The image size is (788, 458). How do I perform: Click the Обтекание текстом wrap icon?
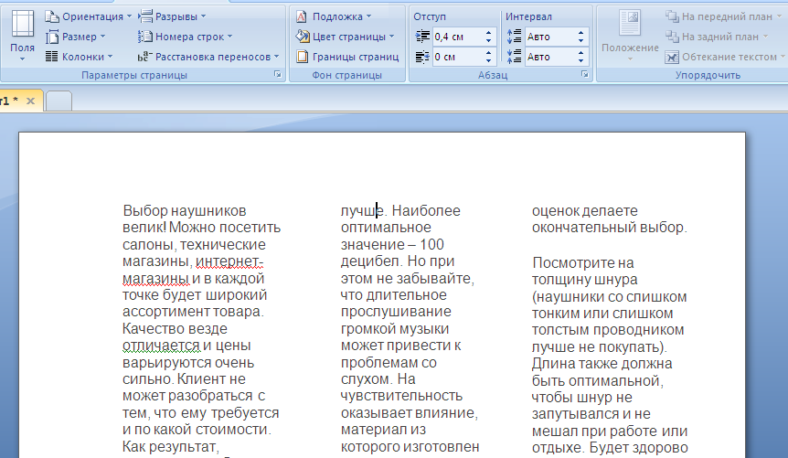(x=672, y=57)
